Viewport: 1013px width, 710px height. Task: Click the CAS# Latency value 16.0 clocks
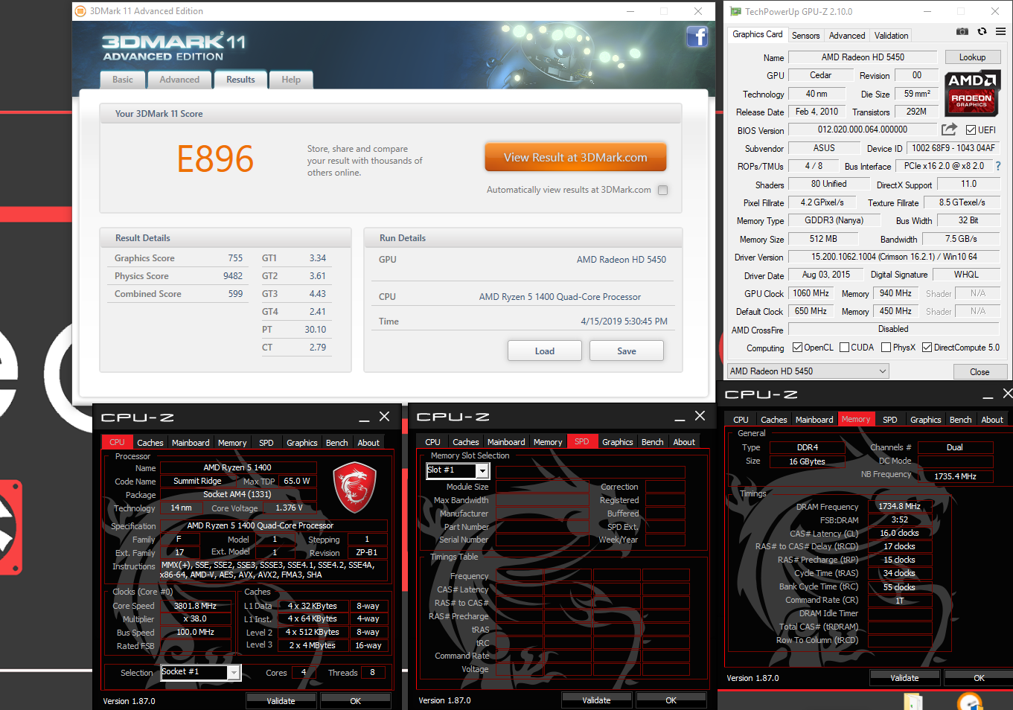(899, 533)
